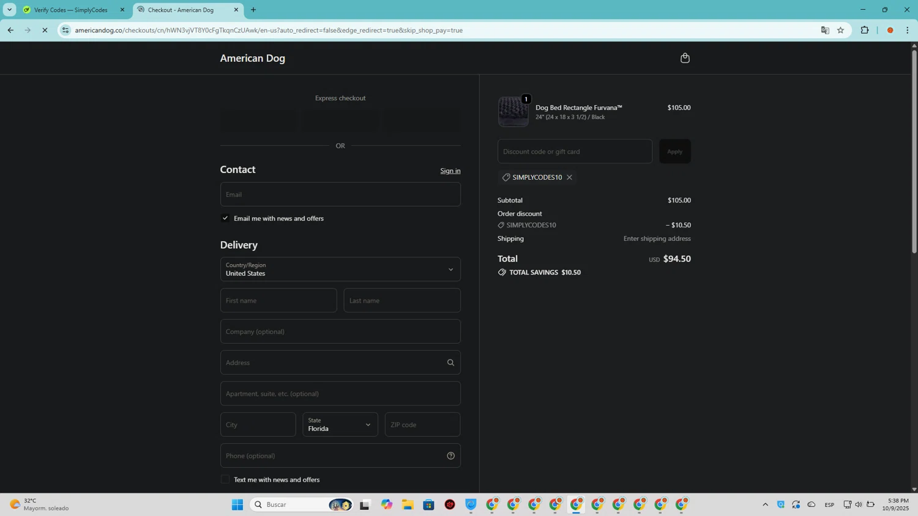Expand the Country/Region dropdown
This screenshot has height=516, width=918.
point(340,269)
